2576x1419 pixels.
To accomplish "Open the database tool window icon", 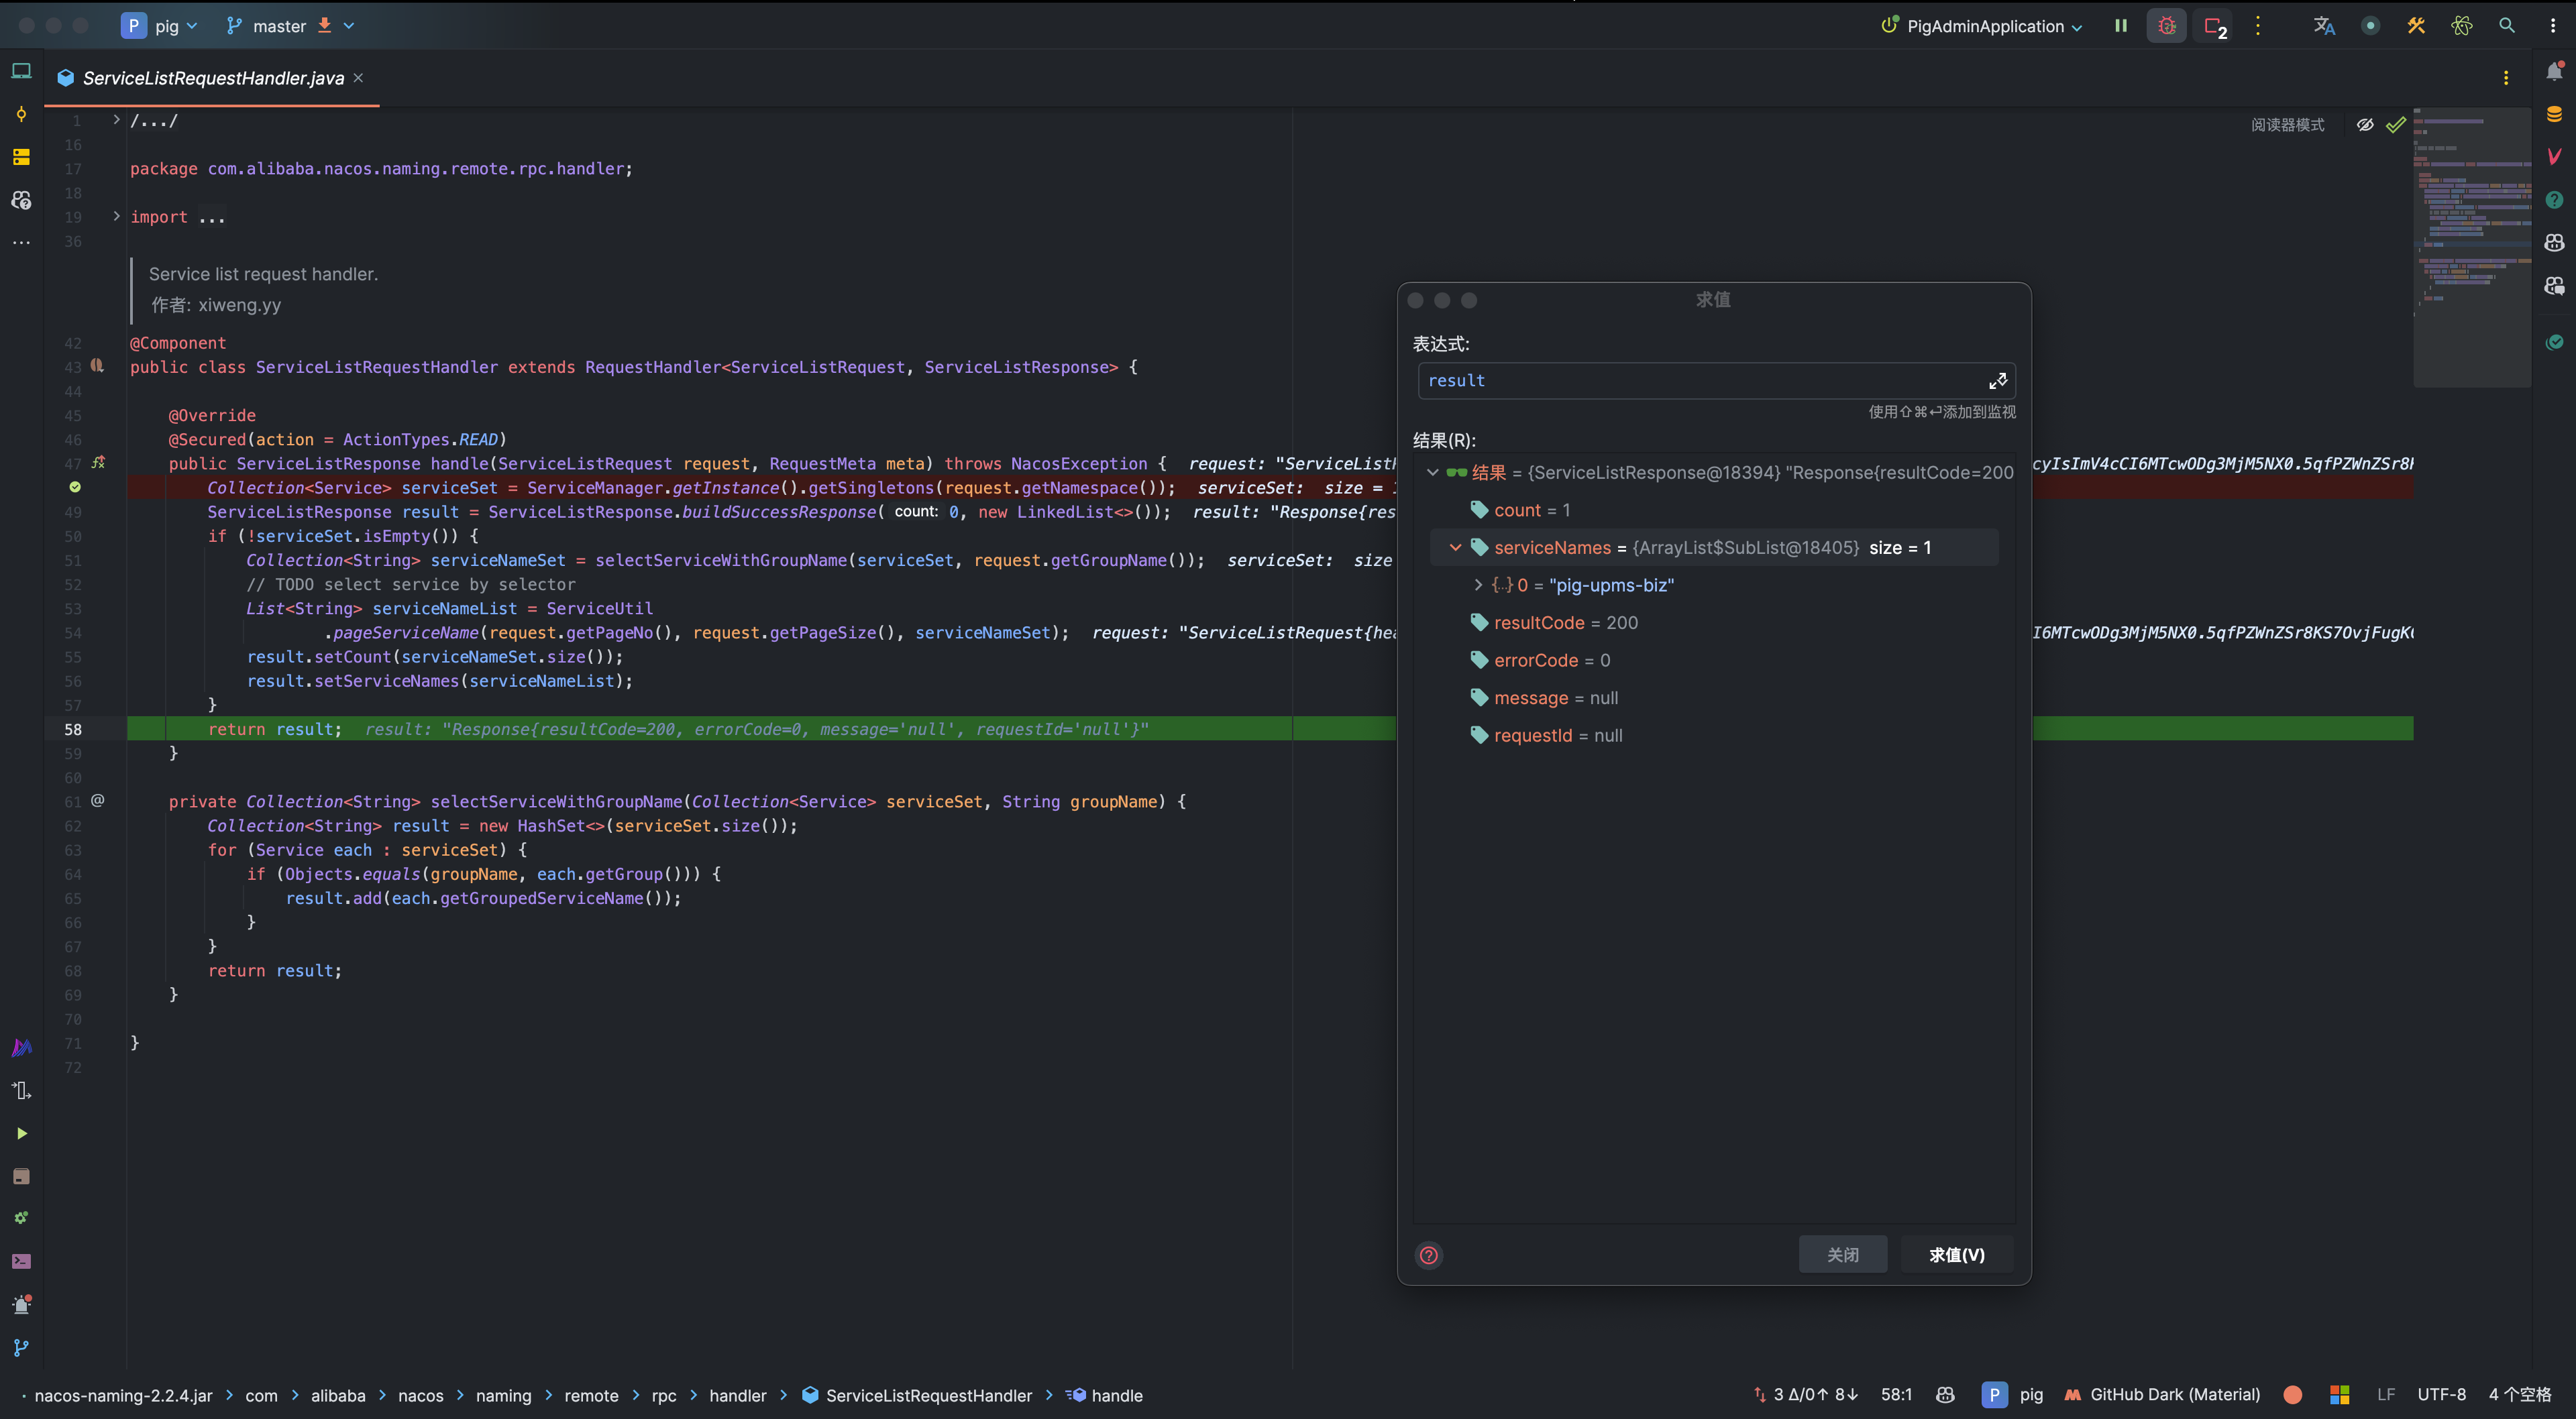I will (x=2554, y=114).
